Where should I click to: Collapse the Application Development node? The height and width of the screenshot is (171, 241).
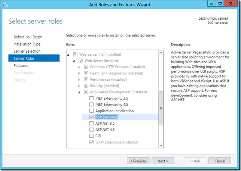79,92
